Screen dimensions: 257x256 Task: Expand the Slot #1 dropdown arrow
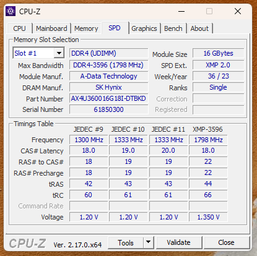point(59,53)
